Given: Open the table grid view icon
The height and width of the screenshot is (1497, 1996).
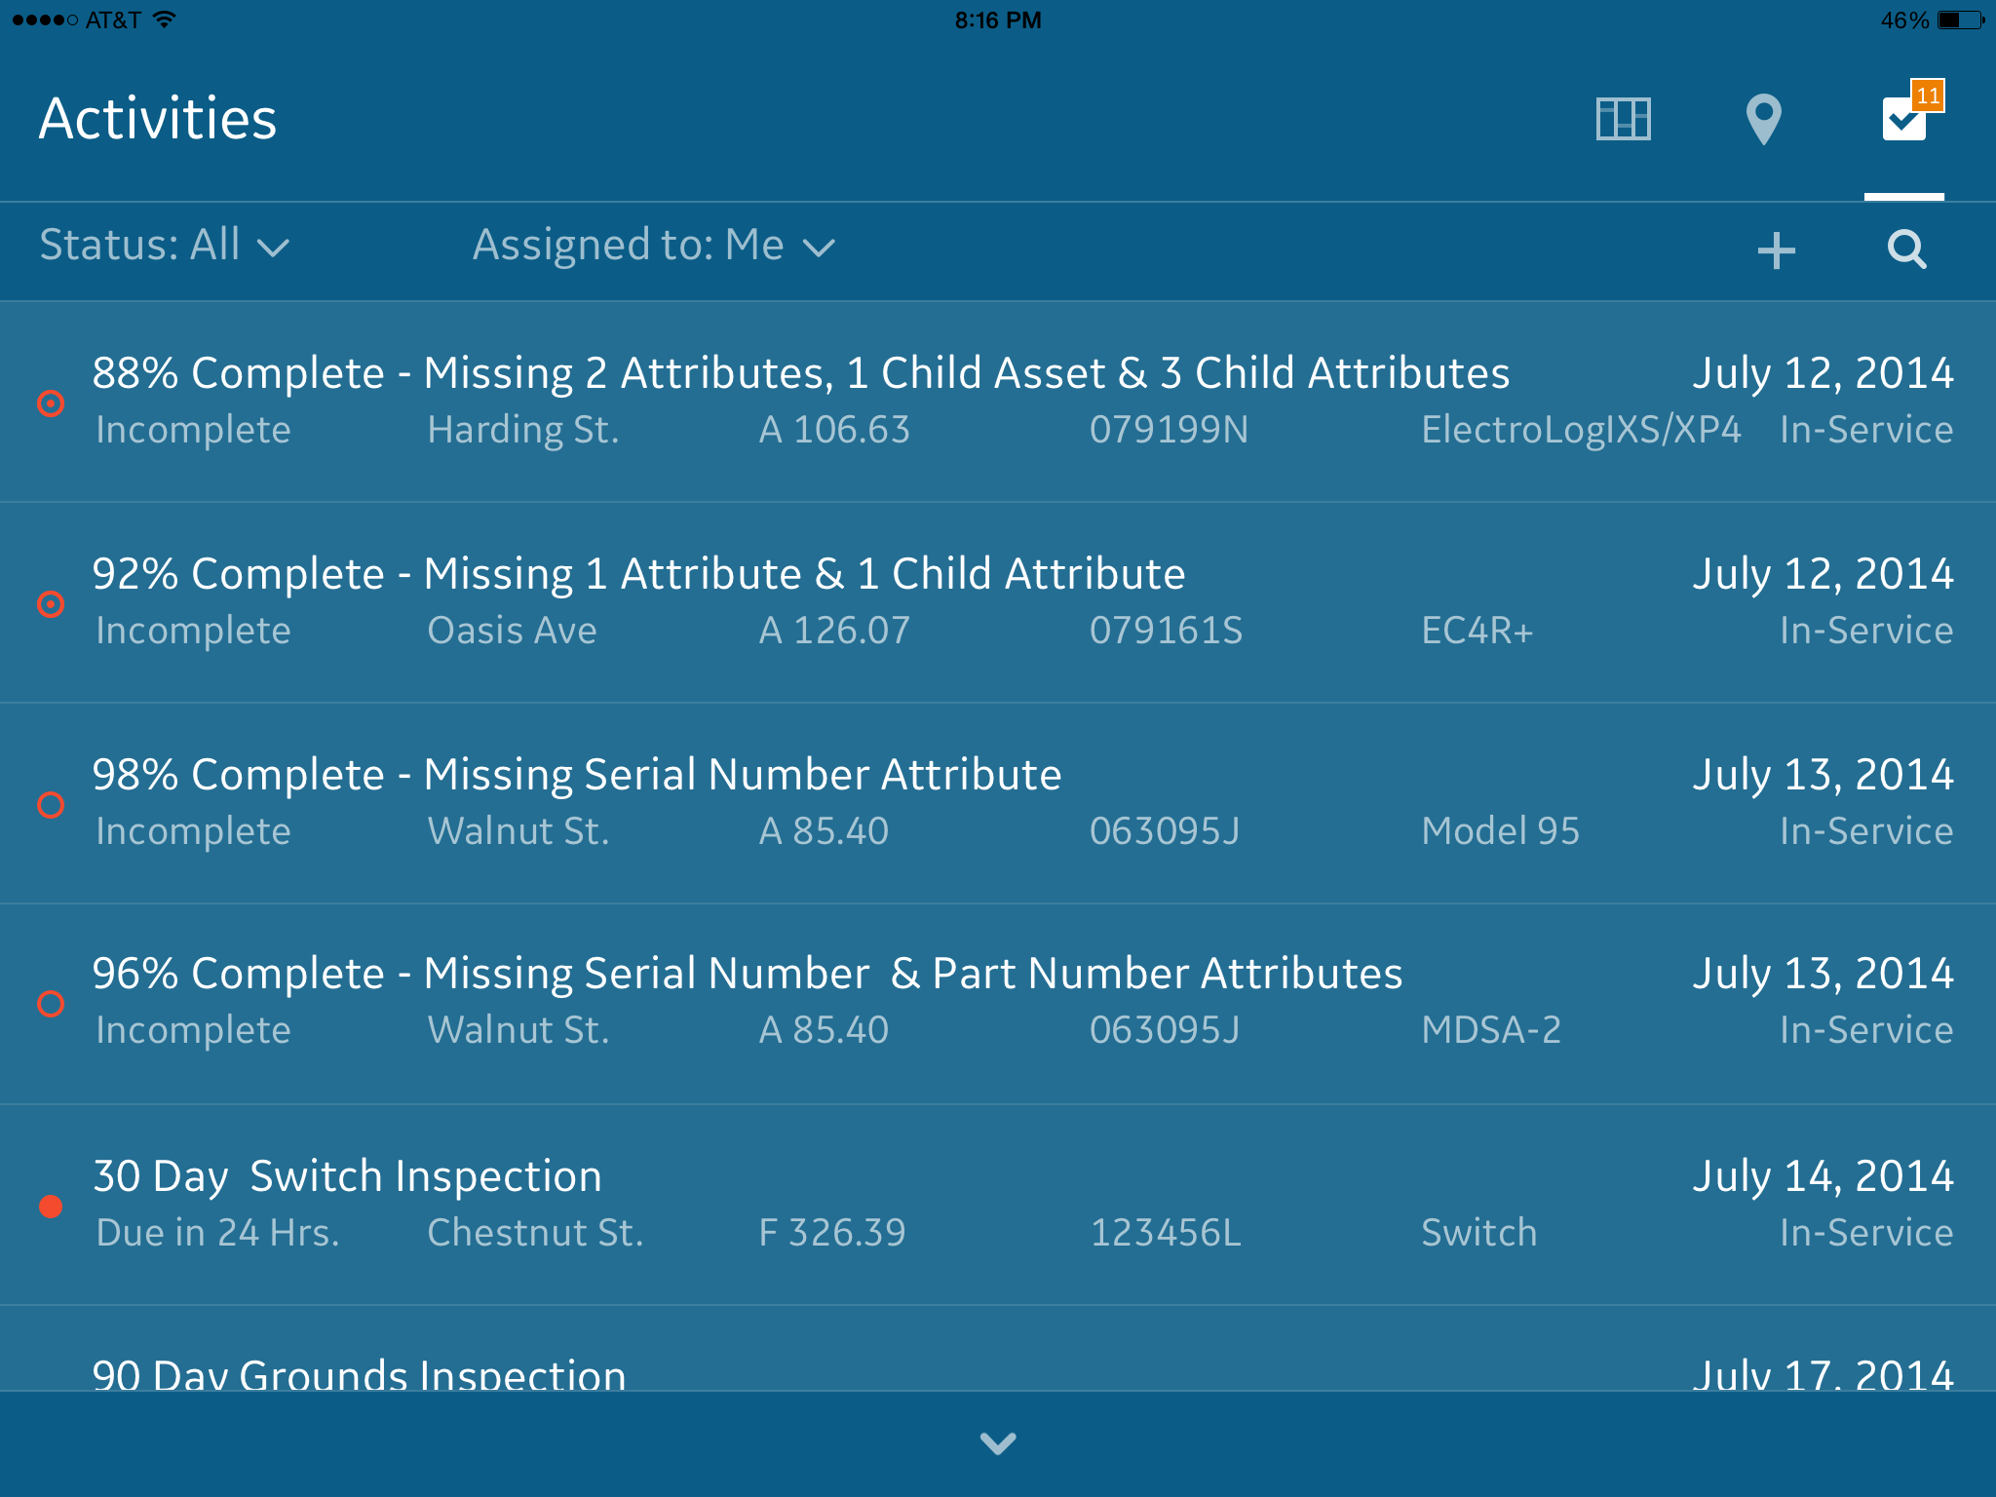Looking at the screenshot, I should point(1624,119).
